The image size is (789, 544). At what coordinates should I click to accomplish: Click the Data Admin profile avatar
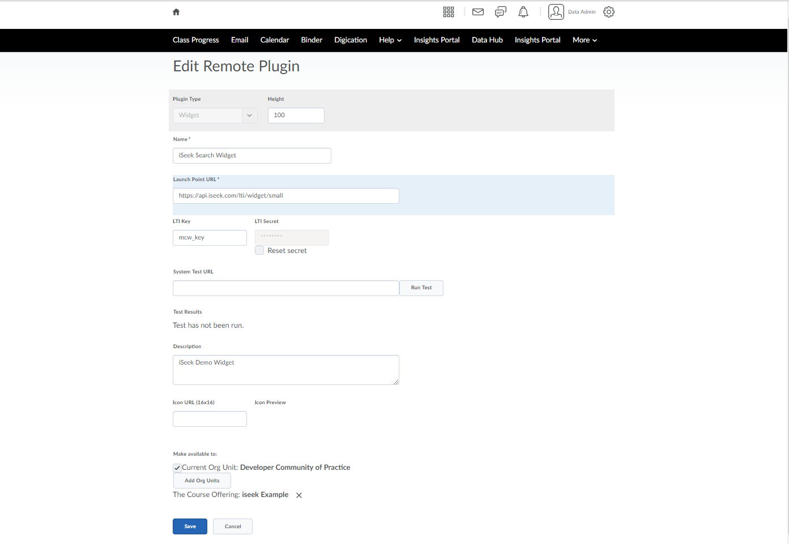[x=556, y=12]
